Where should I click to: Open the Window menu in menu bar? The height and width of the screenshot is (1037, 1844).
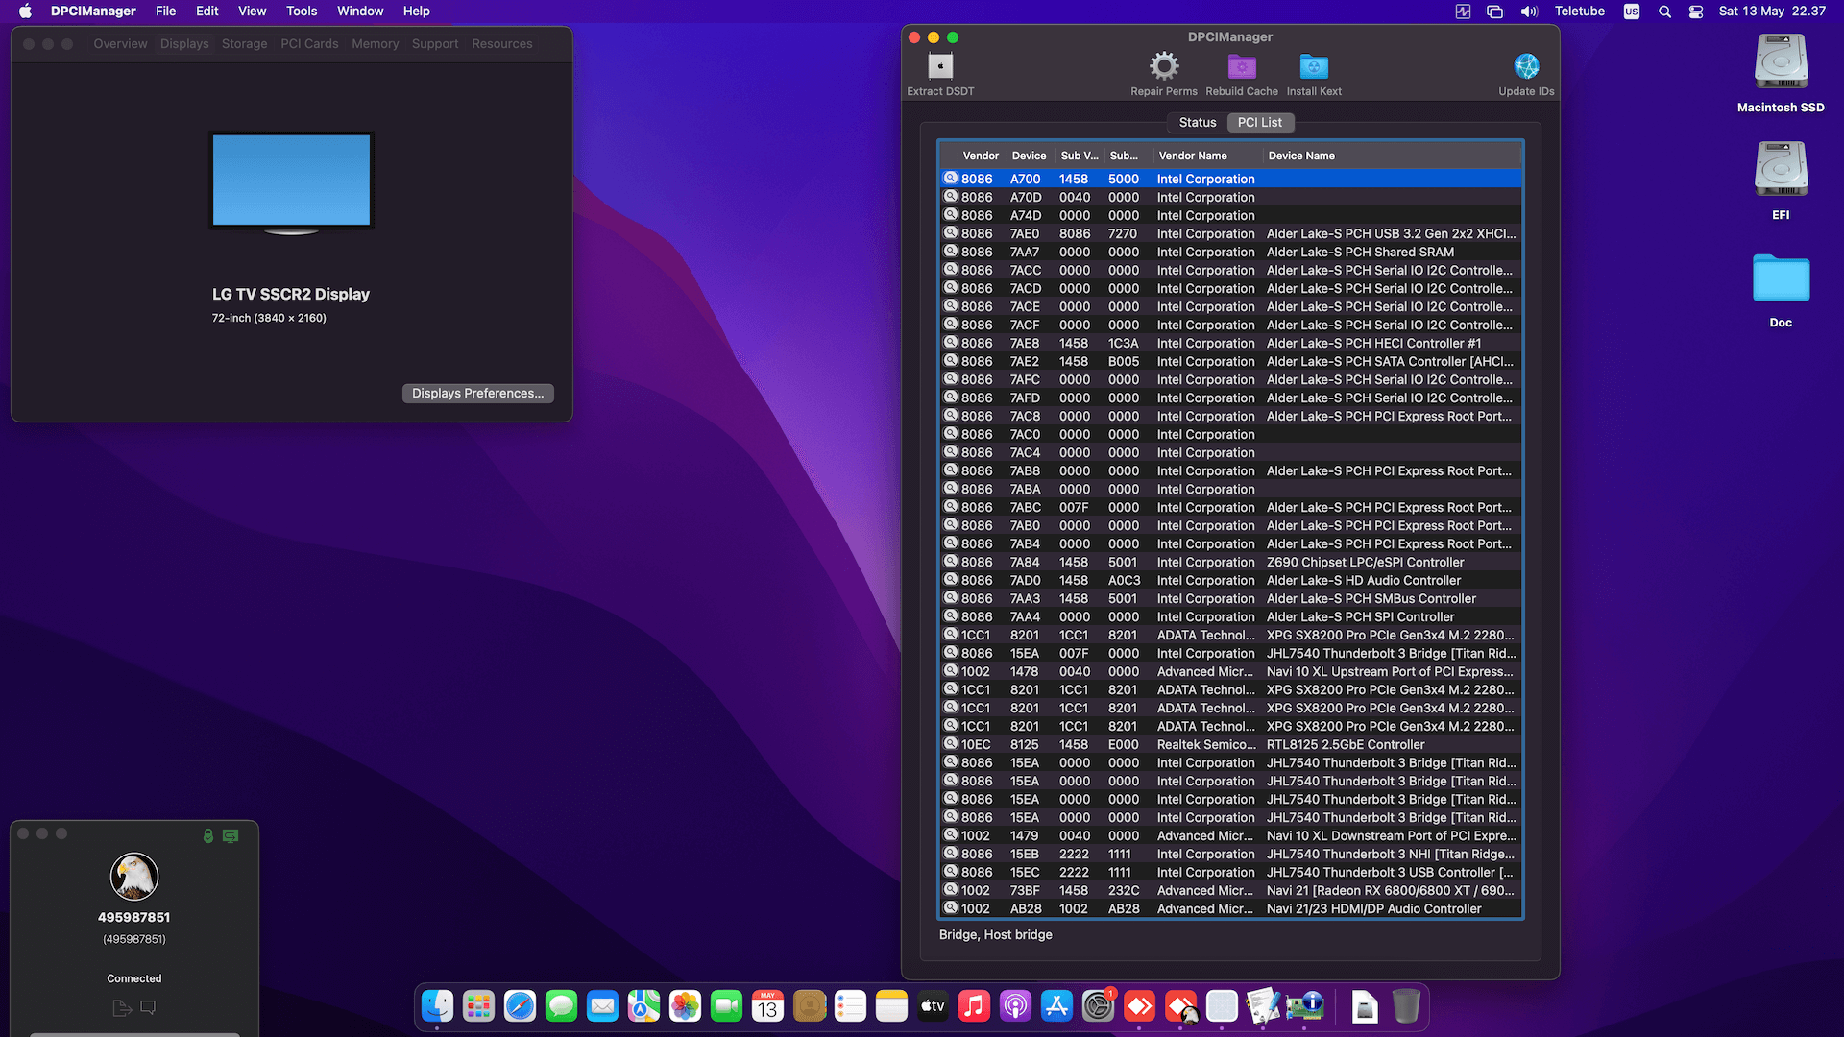360,12
